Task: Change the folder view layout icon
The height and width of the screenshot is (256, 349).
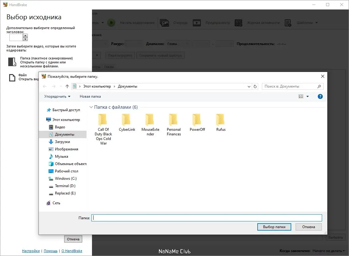Action: 301,96
